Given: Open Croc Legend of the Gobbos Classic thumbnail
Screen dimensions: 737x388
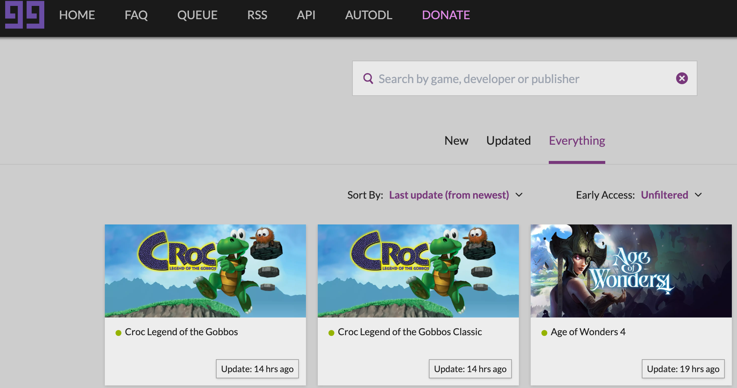Looking at the screenshot, I should pos(418,271).
